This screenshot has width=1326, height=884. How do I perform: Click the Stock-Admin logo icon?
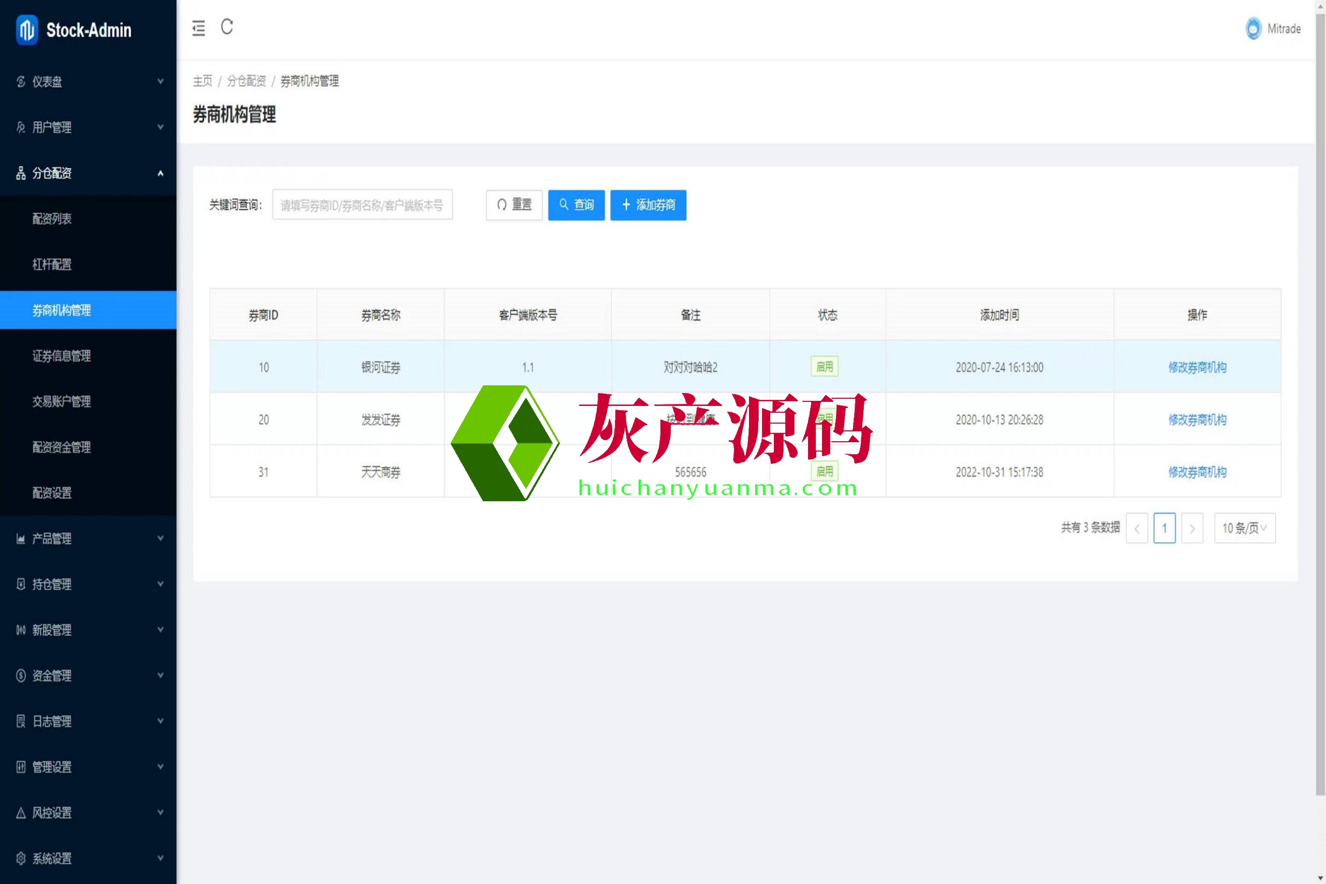[x=26, y=30]
